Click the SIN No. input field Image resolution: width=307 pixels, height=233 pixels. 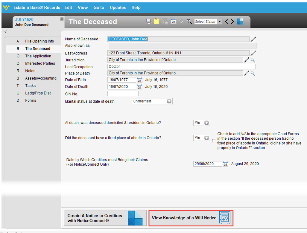coord(123,94)
